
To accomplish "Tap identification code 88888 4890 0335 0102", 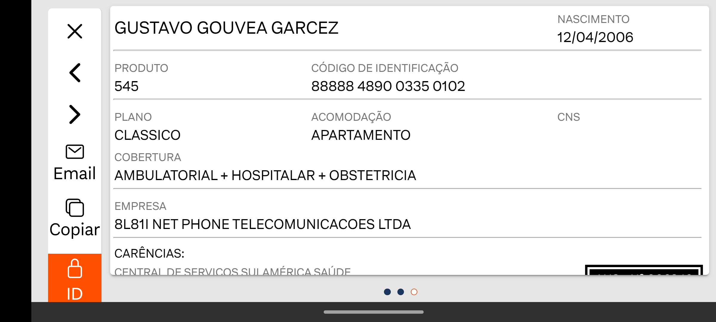I will 388,86.
